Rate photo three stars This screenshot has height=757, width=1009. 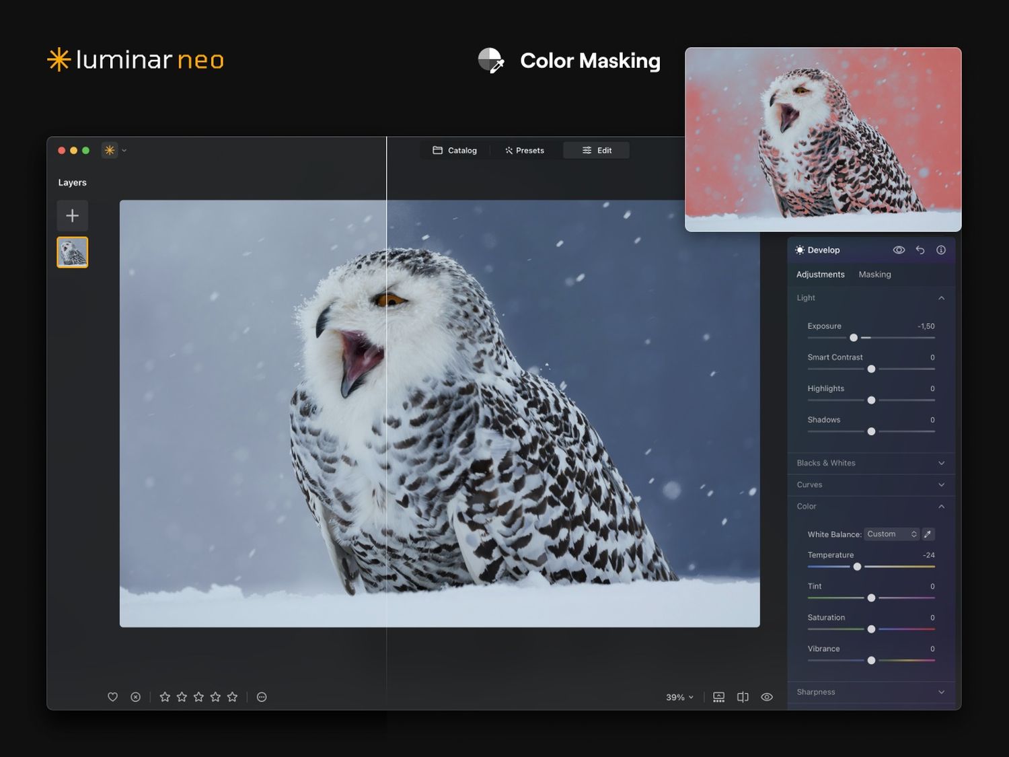pyautogui.click(x=198, y=697)
